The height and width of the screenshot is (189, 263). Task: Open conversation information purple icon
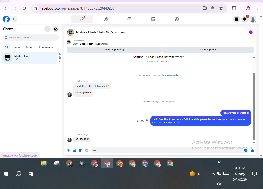(x=251, y=32)
